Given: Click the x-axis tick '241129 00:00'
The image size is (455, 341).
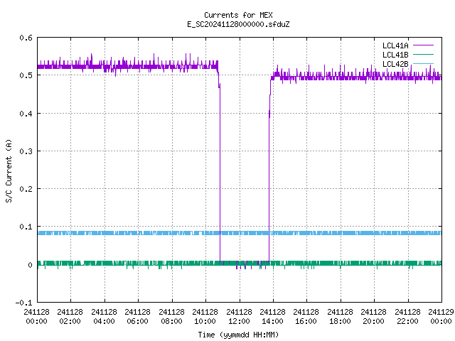Looking at the screenshot, I should (x=441, y=316).
